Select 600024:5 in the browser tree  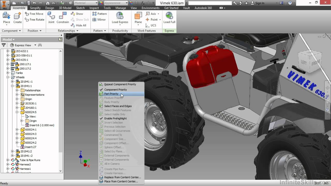(x=31, y=112)
